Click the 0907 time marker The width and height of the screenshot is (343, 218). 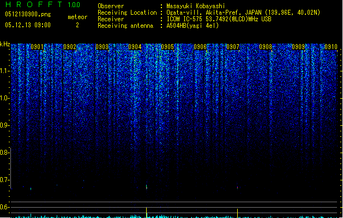coord(233,47)
